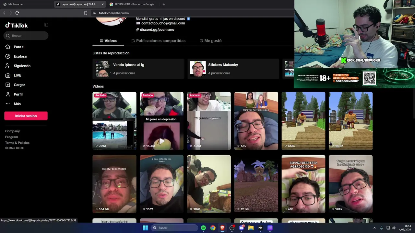Click the Brave browser taskbar icon
The height and width of the screenshot is (233, 415).
222,228
